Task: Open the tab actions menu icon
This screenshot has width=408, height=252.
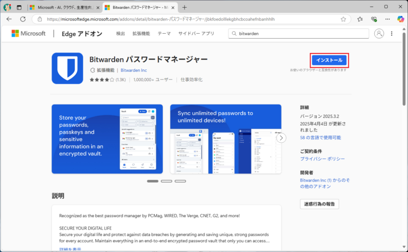Action: [x=19, y=8]
